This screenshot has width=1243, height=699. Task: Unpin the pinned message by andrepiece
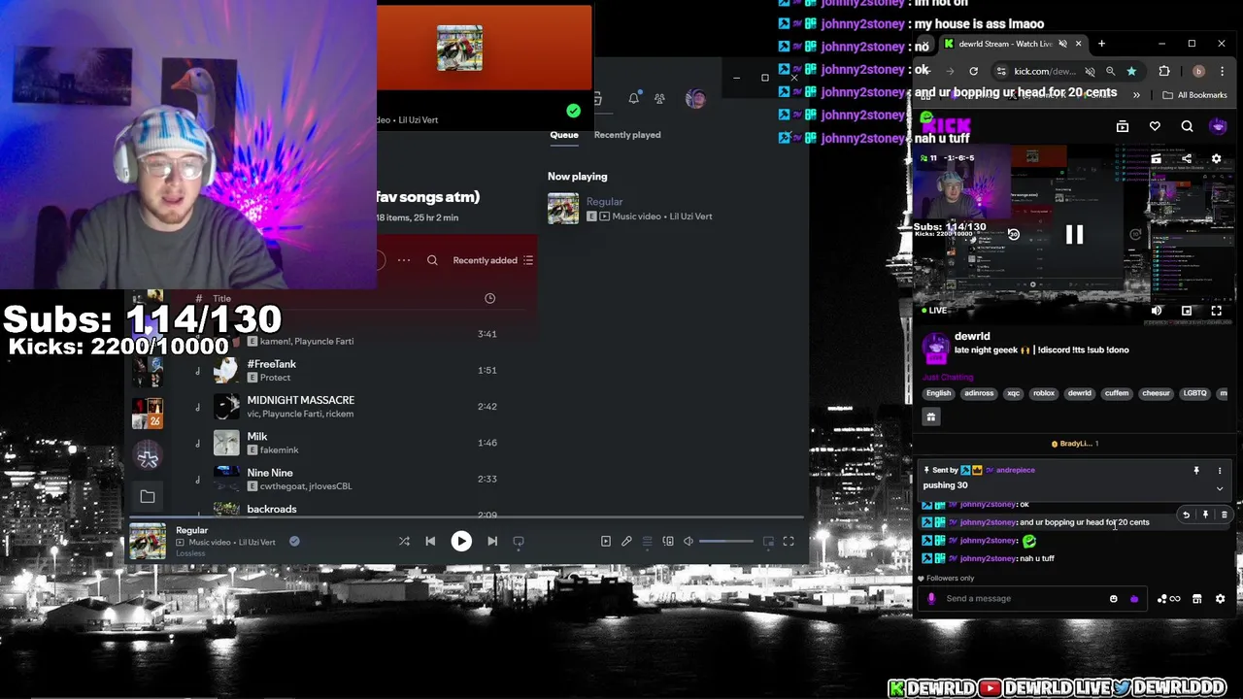[x=1196, y=470]
